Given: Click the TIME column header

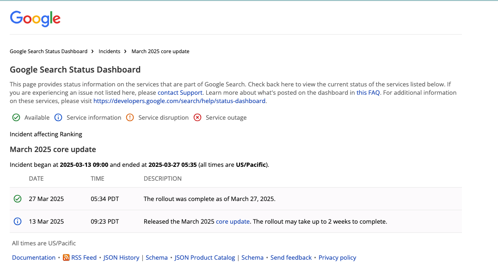Looking at the screenshot, I should (x=98, y=178).
